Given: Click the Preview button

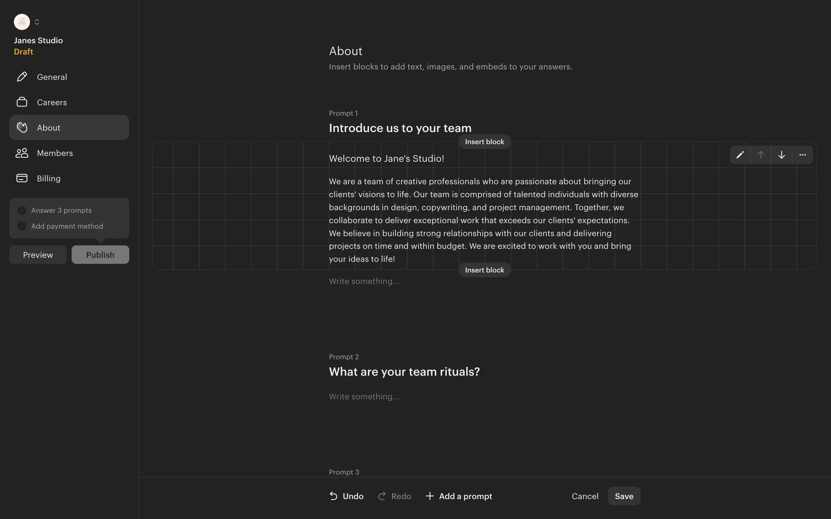Looking at the screenshot, I should coord(38,255).
